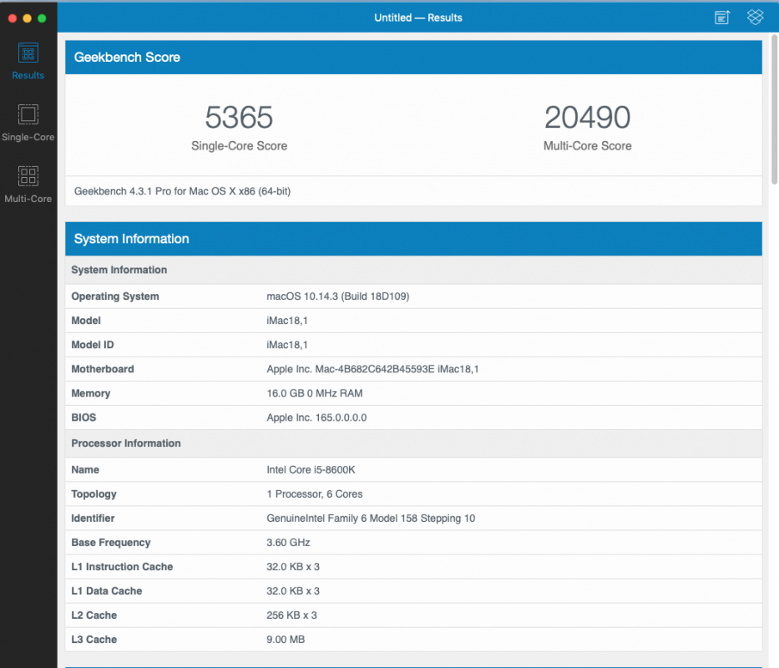The image size is (779, 668).
Task: Click the blue System Information section header
Action: [413, 239]
